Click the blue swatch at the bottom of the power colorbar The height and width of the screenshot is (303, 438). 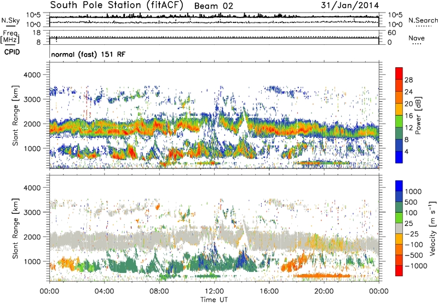click(399, 157)
